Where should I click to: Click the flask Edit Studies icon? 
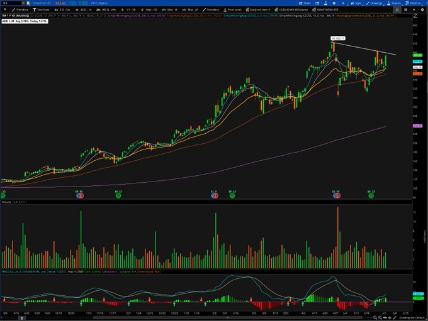point(325,3)
